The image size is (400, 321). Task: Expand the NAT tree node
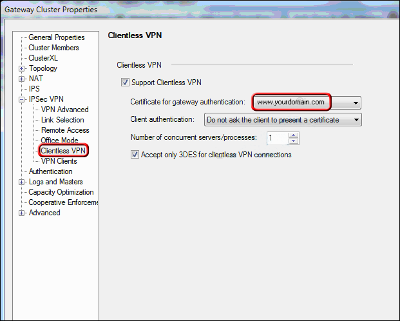(22, 79)
